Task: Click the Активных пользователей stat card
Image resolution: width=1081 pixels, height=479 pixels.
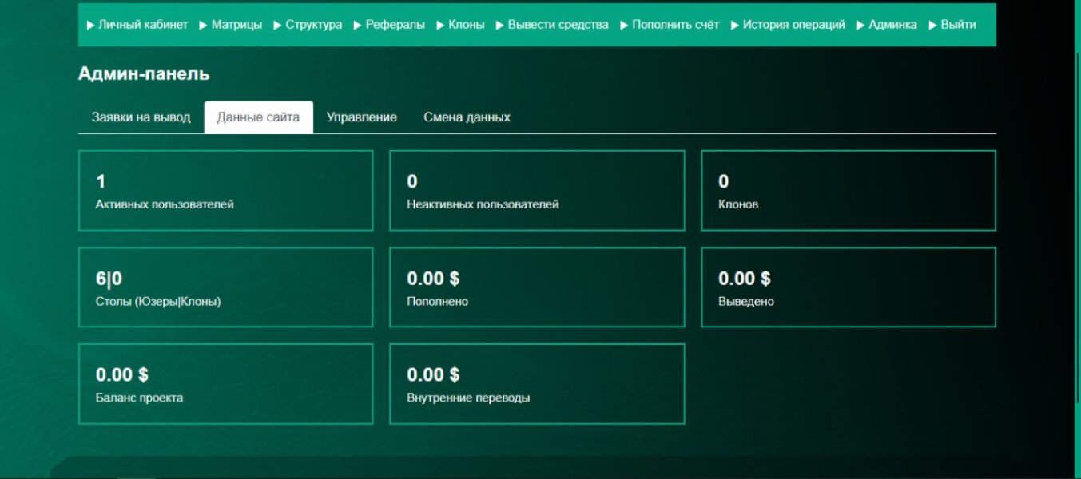Action: [x=225, y=188]
